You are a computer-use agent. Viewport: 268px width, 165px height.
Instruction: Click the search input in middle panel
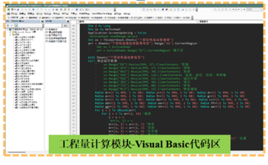coord(54,26)
